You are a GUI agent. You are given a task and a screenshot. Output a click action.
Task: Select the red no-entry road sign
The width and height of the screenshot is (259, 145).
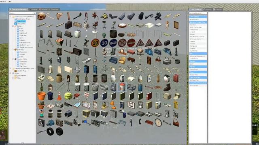pyautogui.click(x=131, y=43)
